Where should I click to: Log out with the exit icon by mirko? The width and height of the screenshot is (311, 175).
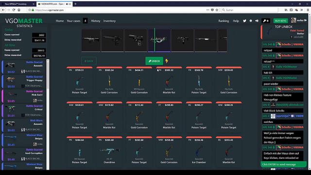pos(305,20)
